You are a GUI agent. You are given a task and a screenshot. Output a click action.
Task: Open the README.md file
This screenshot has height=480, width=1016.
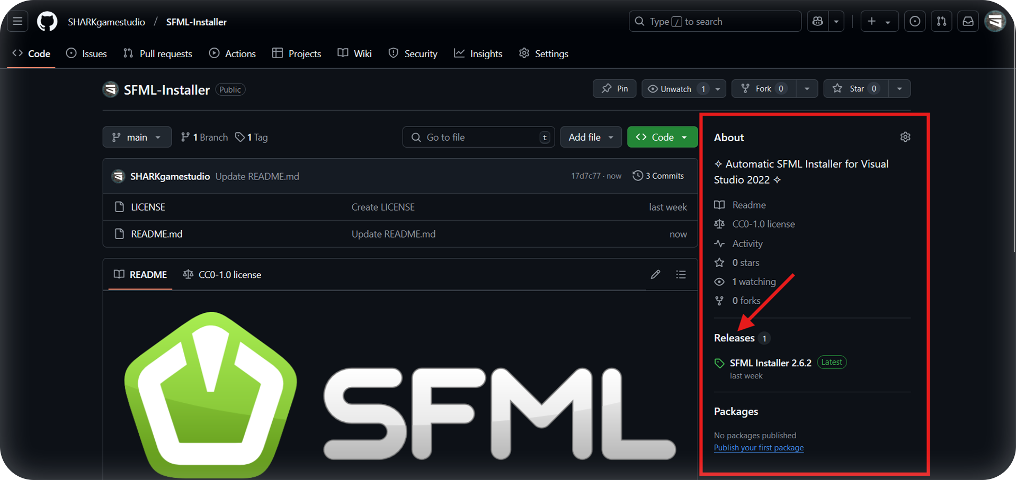[x=157, y=234]
